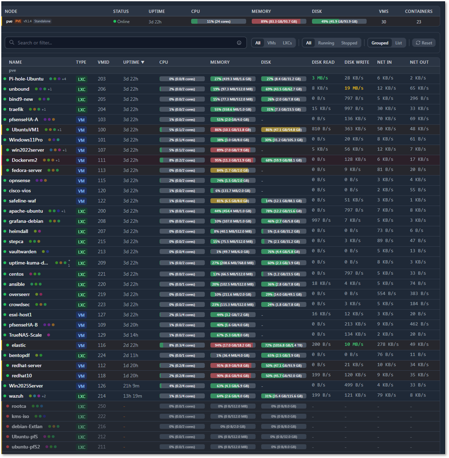Click the refresh icon inside the Reset button
449x458 pixels.
tap(418, 42)
